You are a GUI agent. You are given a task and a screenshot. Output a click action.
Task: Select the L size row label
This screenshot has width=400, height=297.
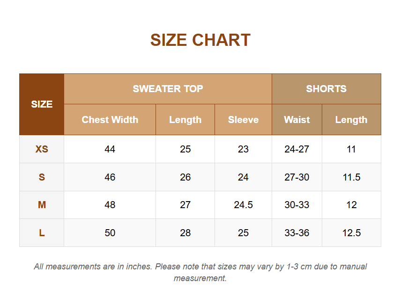click(42, 233)
